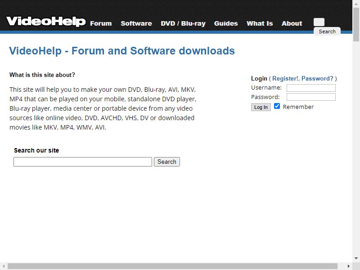Click the header Search button

pyautogui.click(x=327, y=31)
